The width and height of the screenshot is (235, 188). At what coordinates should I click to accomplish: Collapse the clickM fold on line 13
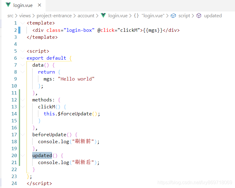tap(22, 107)
